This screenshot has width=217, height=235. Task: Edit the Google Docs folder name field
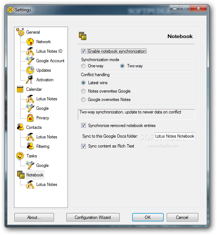[175, 136]
